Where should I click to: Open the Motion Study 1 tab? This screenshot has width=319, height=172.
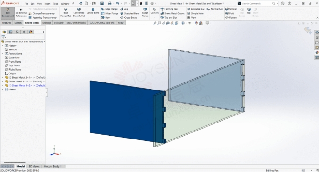click(52, 166)
